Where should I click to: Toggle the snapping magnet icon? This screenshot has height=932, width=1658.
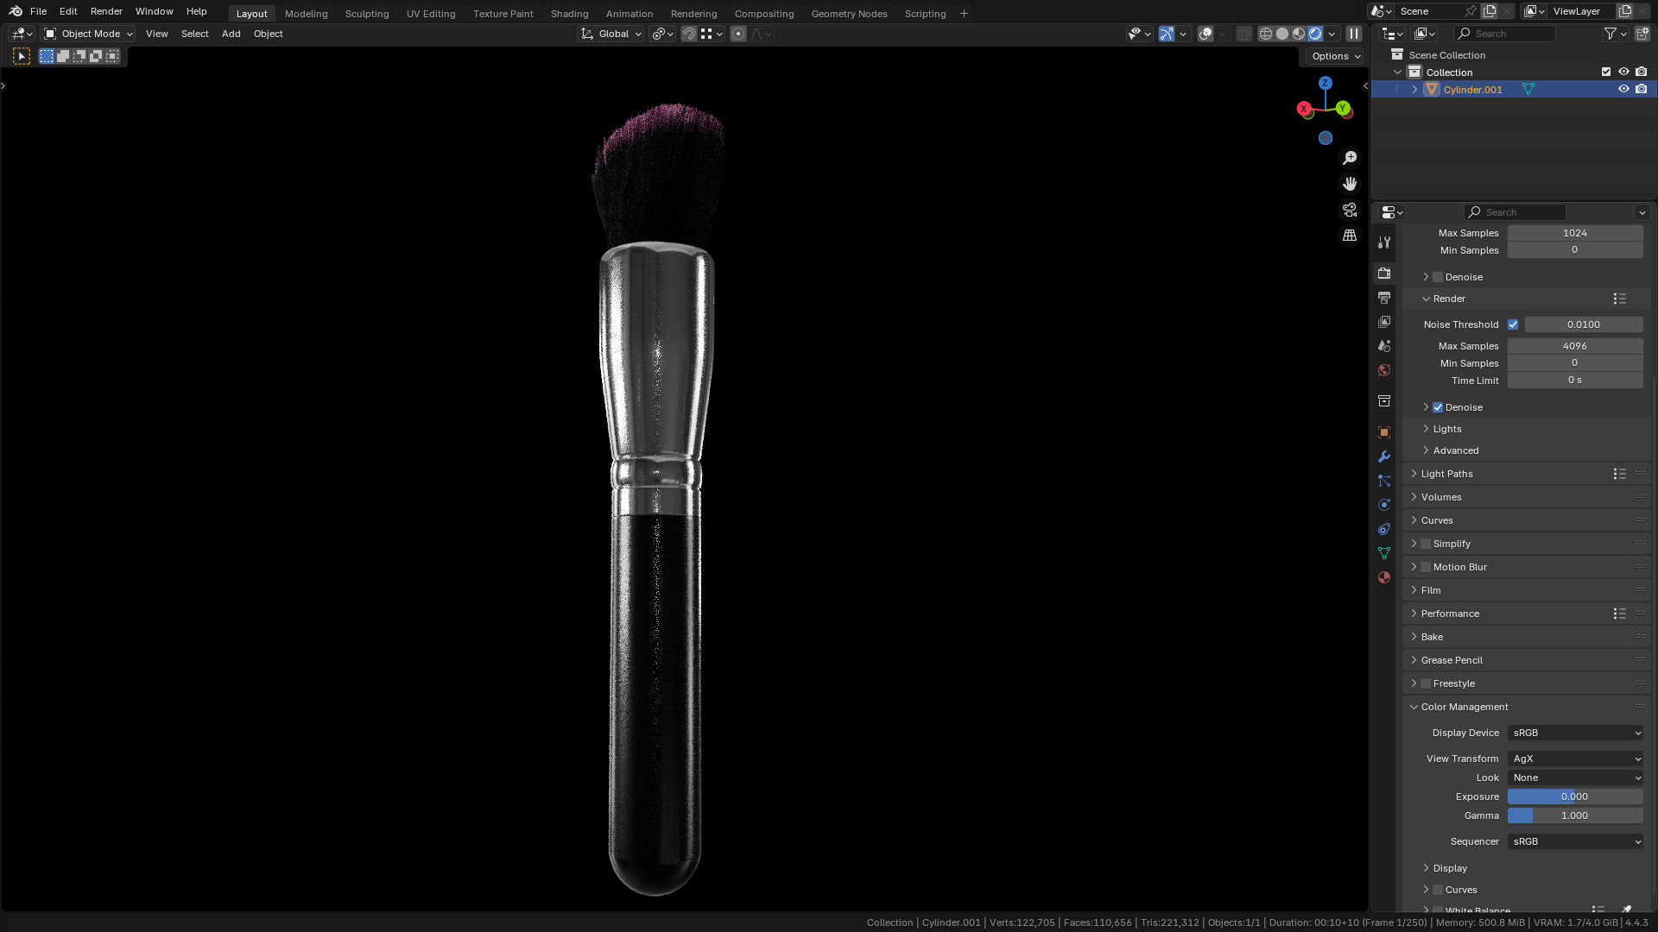[689, 34]
